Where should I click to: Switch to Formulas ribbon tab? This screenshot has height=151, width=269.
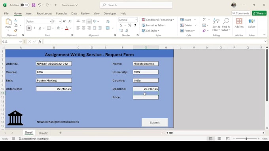[62, 13]
